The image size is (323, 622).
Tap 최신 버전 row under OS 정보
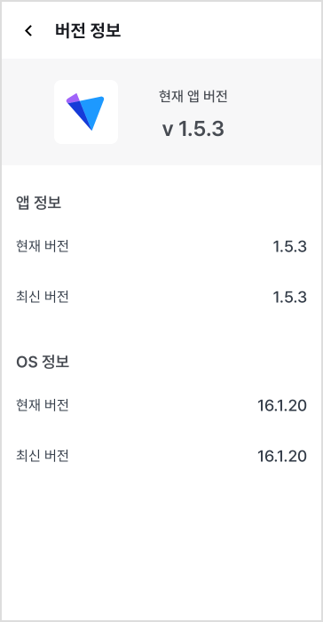point(161,456)
